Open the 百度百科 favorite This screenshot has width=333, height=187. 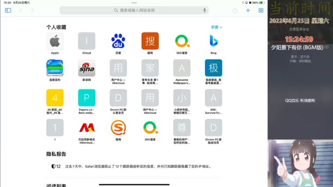click(55, 70)
